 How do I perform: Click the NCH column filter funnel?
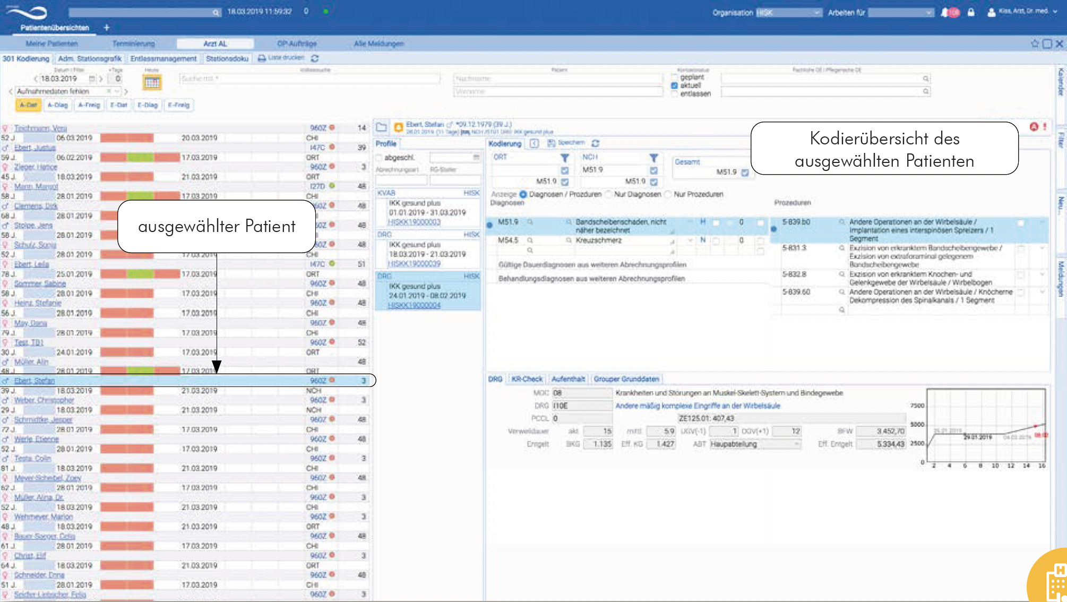pos(653,158)
